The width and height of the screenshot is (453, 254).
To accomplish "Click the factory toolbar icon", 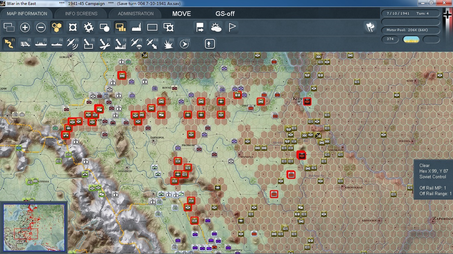I will (x=136, y=27).
